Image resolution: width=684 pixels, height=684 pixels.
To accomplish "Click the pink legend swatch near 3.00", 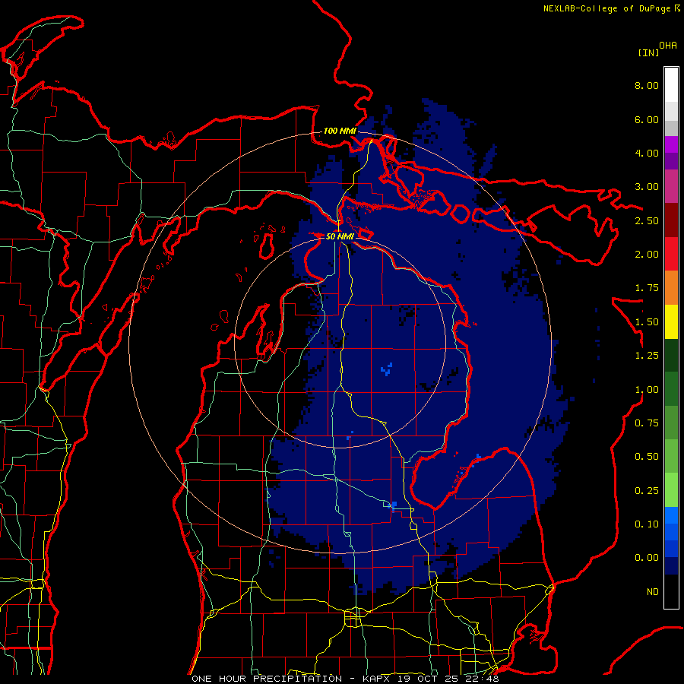I will click(671, 186).
